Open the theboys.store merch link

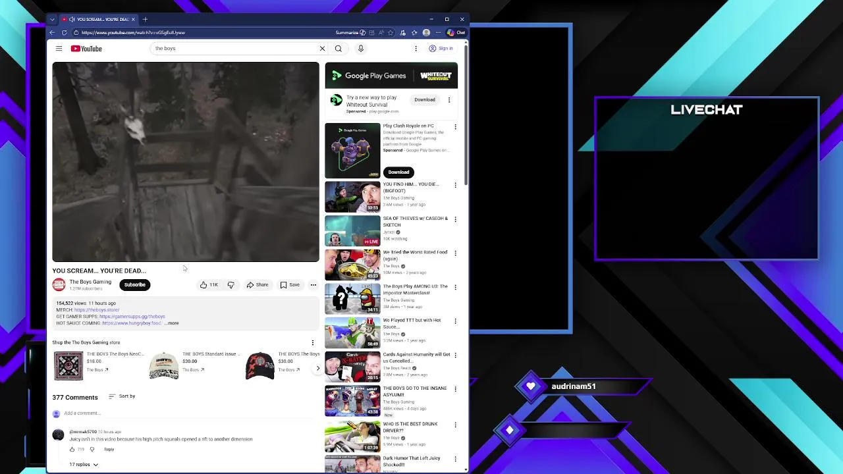pos(97,310)
